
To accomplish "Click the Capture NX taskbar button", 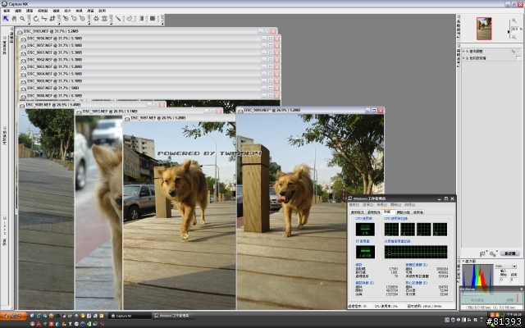I will pyautogui.click(x=130, y=316).
